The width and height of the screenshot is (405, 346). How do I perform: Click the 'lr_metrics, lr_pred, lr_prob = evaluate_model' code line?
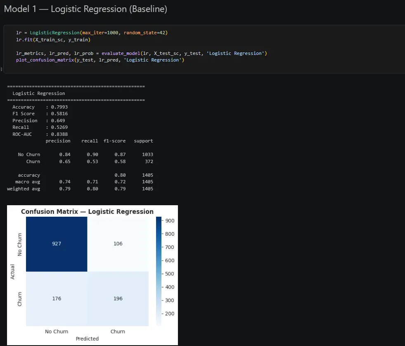point(142,53)
